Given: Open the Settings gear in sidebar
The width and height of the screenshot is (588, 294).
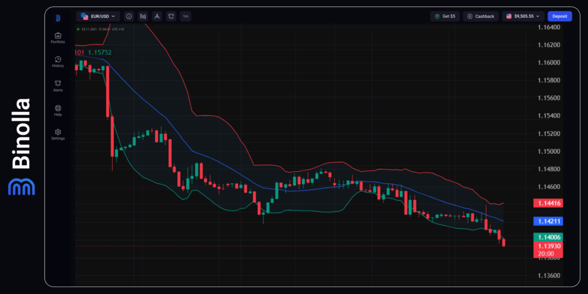Looking at the screenshot, I should pyautogui.click(x=58, y=134).
